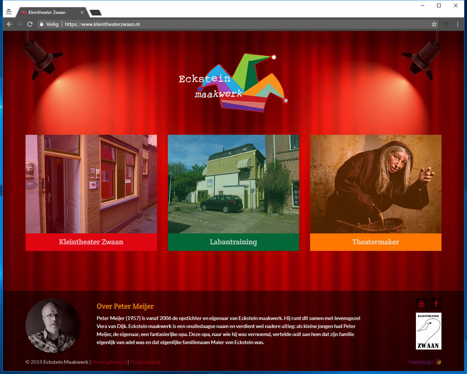Open a new tab button
The image size is (467, 374).
pyautogui.click(x=96, y=13)
